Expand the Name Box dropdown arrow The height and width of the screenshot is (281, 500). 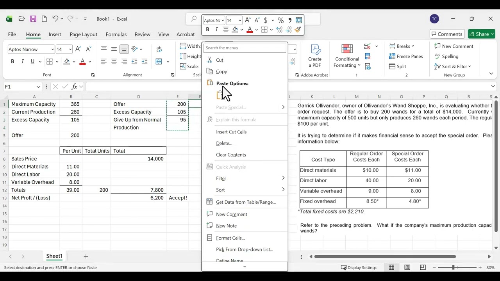tap(38, 87)
